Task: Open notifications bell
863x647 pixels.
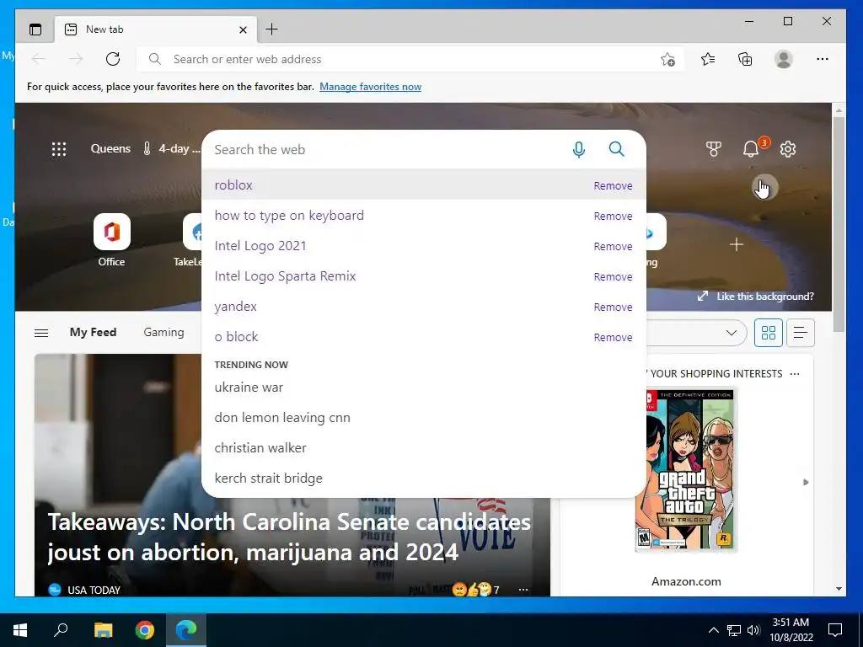Action: pos(751,149)
